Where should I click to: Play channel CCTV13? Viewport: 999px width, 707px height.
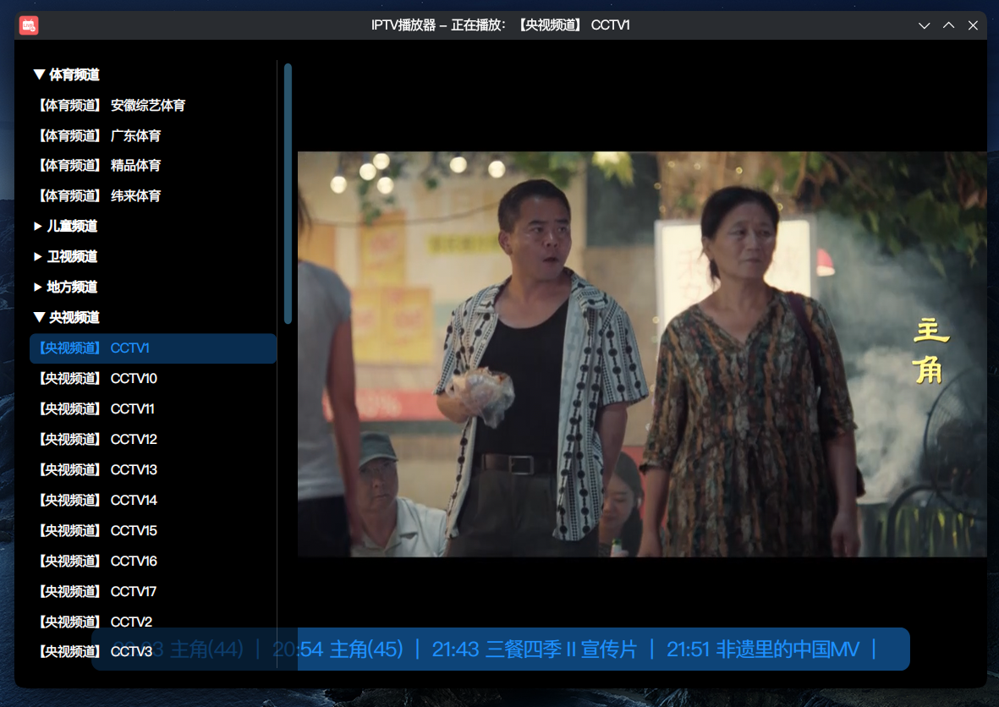[153, 470]
